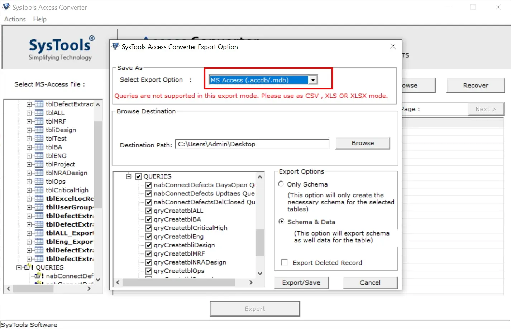Screen dimensions: 511x329
Task: Click the Export/Save button
Action: 301,282
